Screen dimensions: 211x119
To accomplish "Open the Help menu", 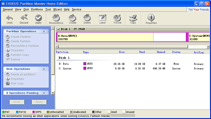I will [67, 9].
